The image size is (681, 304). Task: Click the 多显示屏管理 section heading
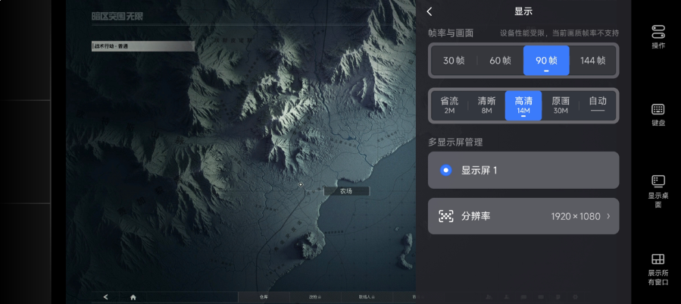coord(455,142)
